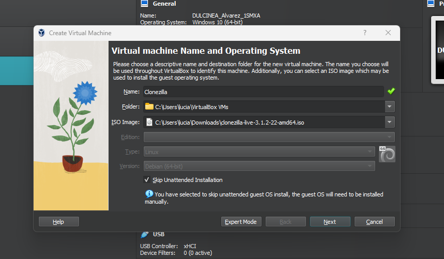Cancel the virtual machine creation
The height and width of the screenshot is (259, 444).
pyautogui.click(x=374, y=222)
